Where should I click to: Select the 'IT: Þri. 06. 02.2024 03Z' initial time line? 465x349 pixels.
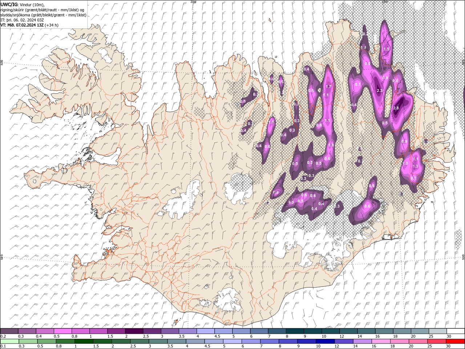click(x=22, y=20)
